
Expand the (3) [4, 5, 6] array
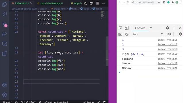pos(123,54)
